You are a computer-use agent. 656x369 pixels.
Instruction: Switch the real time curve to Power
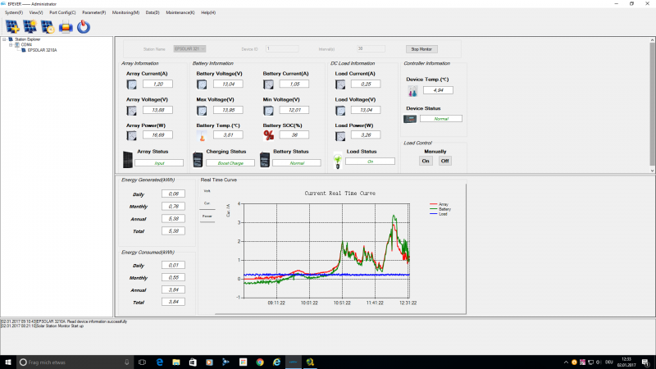click(x=207, y=216)
